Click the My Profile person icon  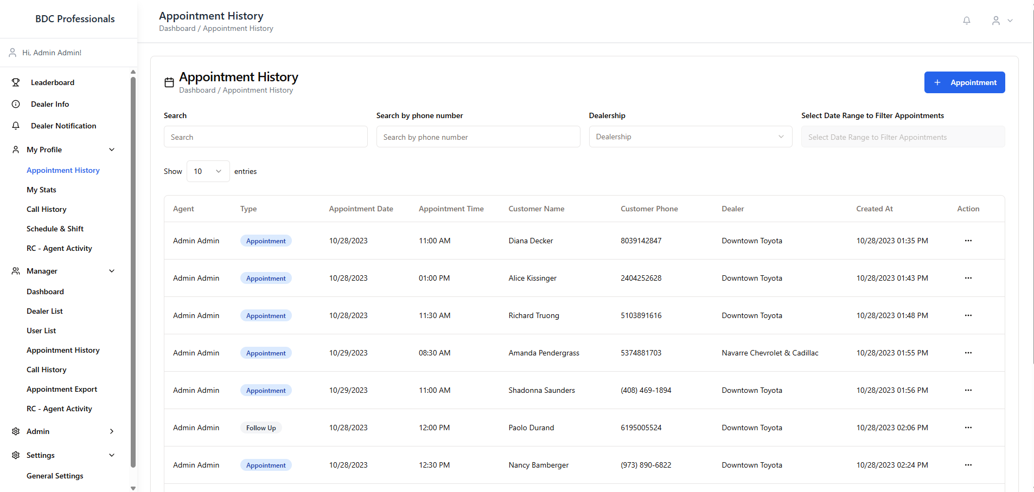(16, 150)
